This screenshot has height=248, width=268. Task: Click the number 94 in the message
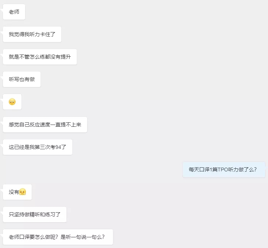click(x=58, y=147)
